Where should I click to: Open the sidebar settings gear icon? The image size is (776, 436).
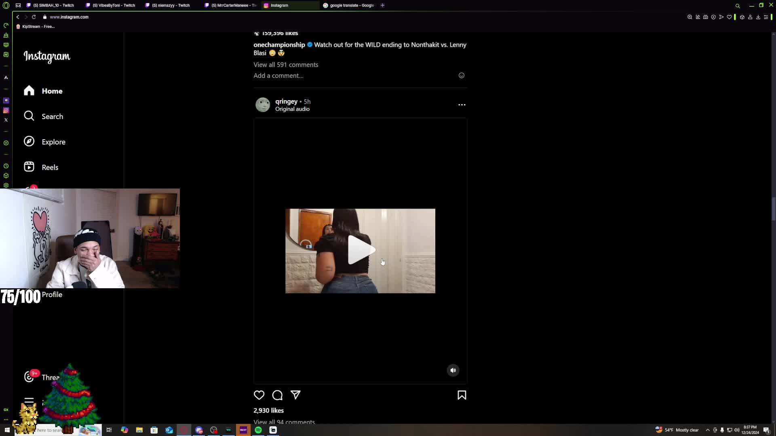pyautogui.click(x=6, y=185)
